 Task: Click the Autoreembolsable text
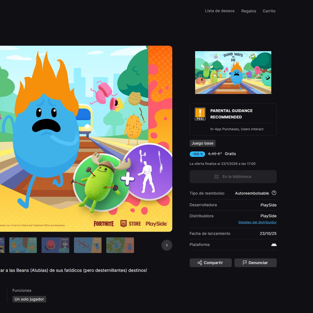pos(252,193)
